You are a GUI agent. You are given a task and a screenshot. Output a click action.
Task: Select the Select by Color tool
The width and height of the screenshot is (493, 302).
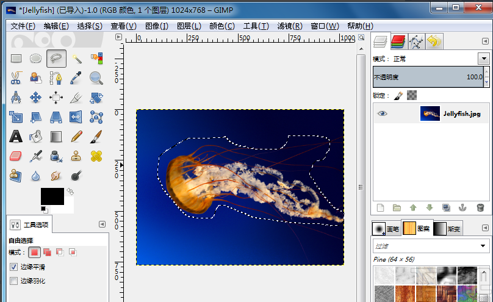[x=96, y=59]
